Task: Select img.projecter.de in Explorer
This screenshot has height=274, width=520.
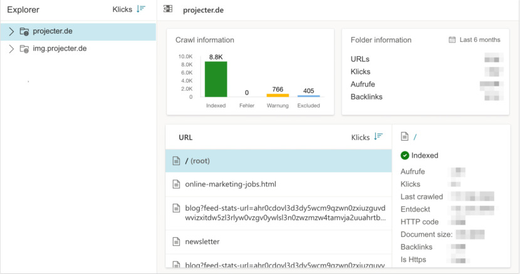Action: [60, 48]
